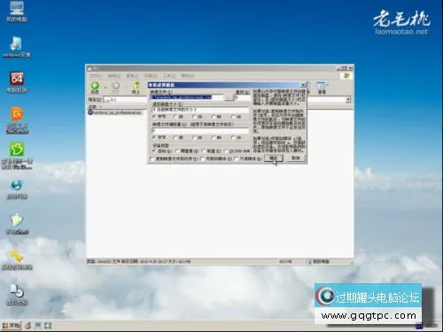Click the windows_xp_professional.iso file icon in Explorer
Screen dimensions: 443x332
(90, 112)
